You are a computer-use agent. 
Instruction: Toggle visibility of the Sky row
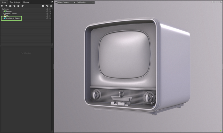tap(50, 16)
